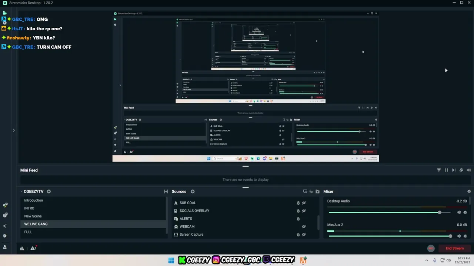
Task: Click the Mixer panel scrollbar
Action: tap(470, 201)
